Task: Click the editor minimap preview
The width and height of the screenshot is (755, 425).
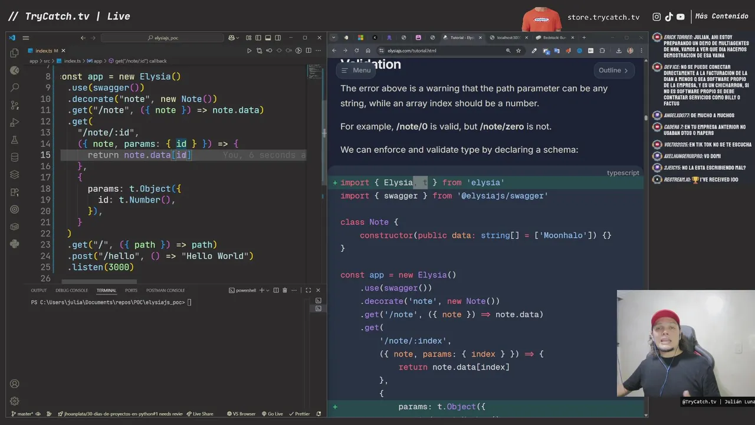Action: 314,73
